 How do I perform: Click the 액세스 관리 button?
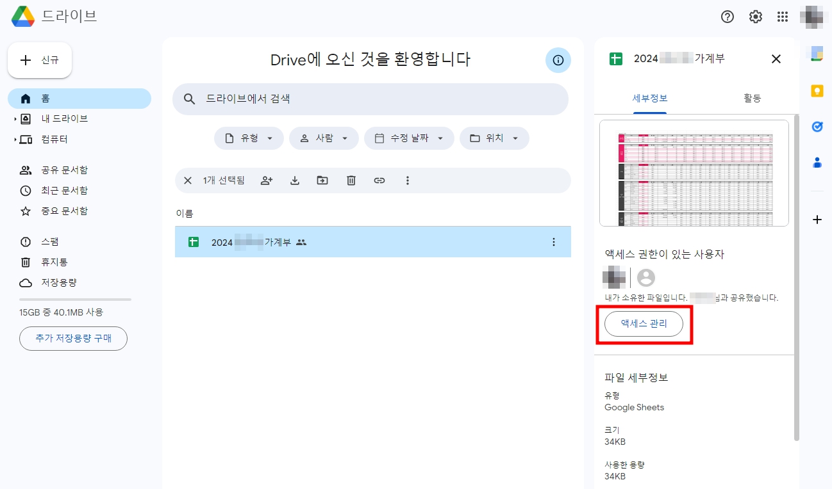(644, 324)
